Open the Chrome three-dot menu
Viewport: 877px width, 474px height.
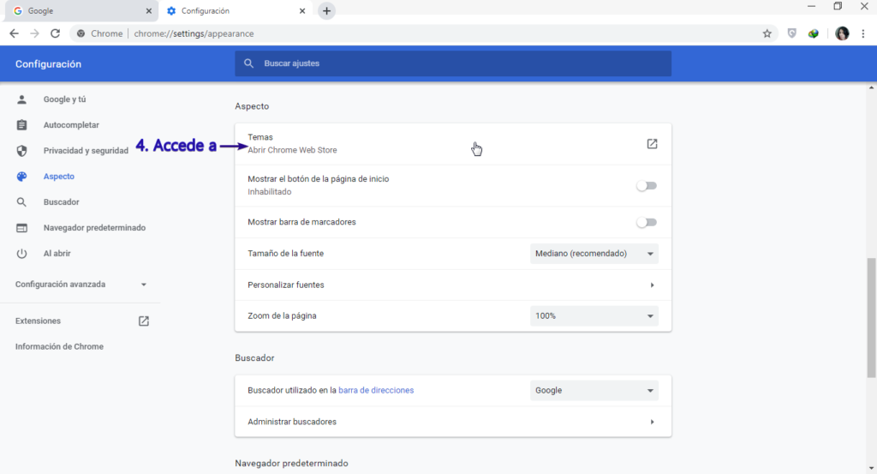pyautogui.click(x=863, y=33)
